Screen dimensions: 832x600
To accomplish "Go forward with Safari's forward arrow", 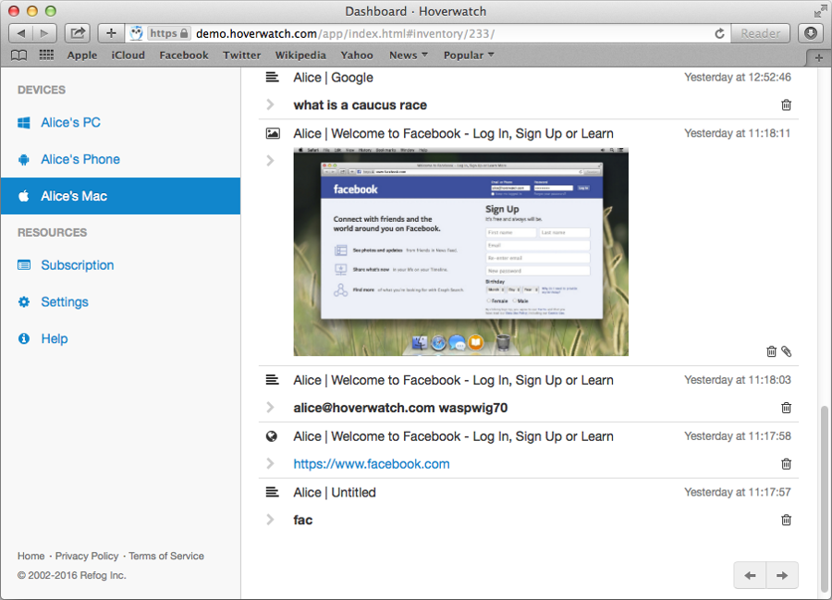I will pyautogui.click(x=44, y=33).
